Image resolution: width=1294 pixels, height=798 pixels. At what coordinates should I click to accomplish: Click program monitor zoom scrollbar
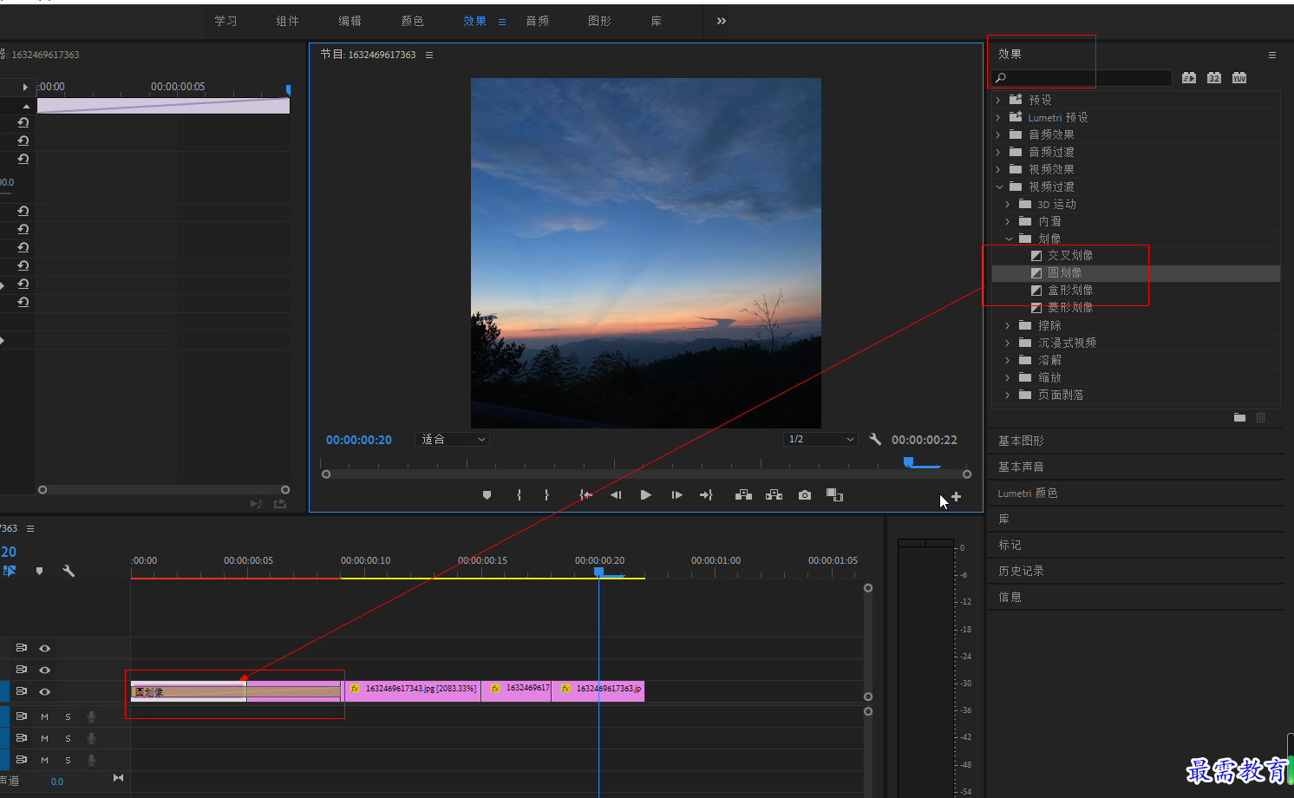point(646,474)
